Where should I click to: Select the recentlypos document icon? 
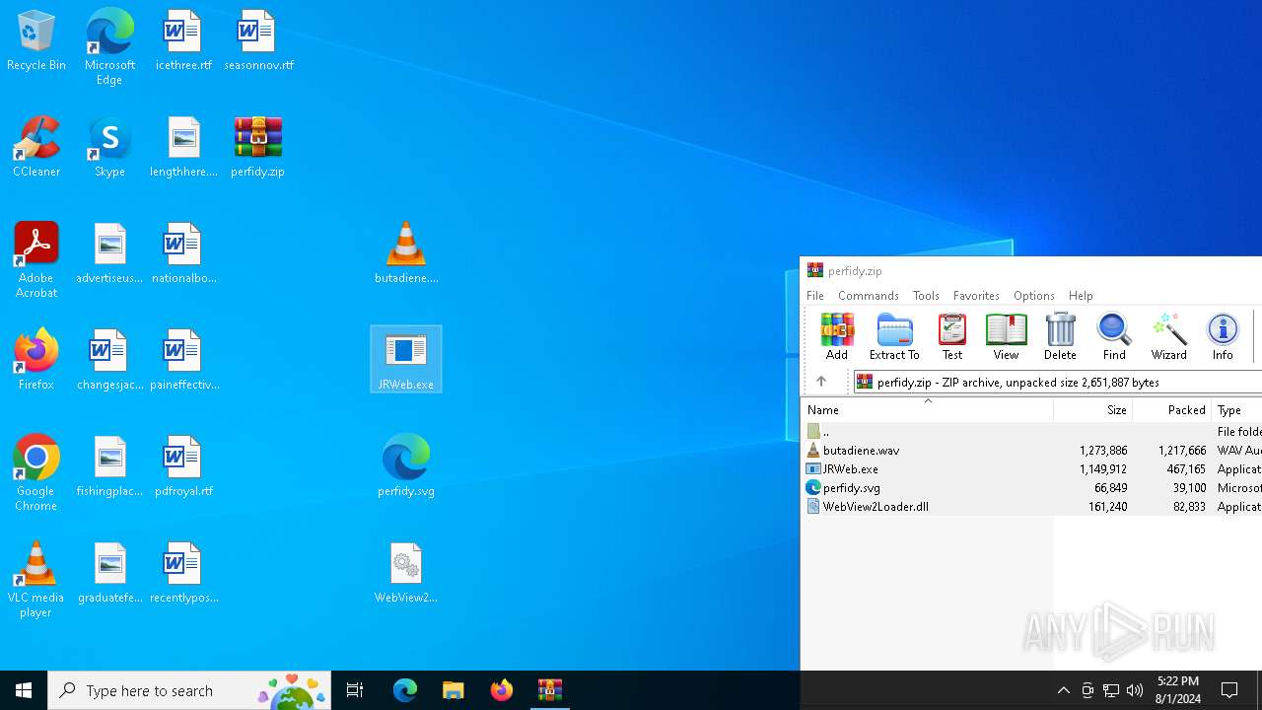coord(183,573)
